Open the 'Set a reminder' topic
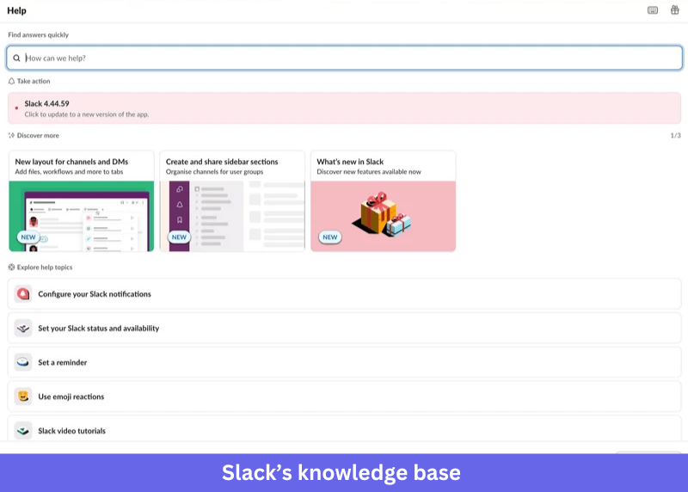 click(345, 362)
